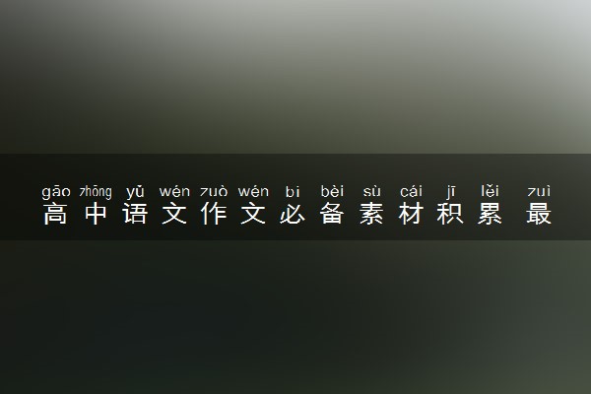Click the pinyin label yǔ

coord(135,191)
